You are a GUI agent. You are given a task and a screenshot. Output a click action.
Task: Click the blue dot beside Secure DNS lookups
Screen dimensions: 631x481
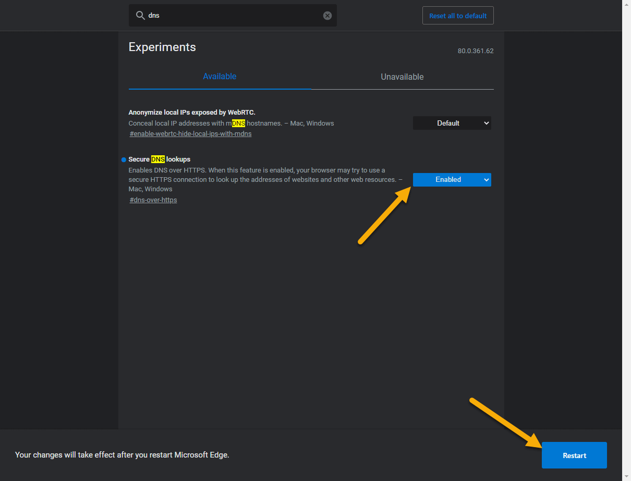[123, 159]
